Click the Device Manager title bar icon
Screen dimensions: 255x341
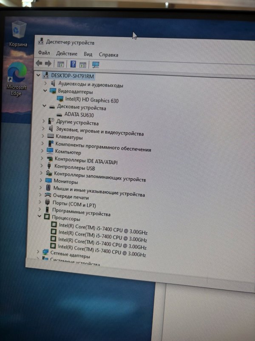[40, 41]
